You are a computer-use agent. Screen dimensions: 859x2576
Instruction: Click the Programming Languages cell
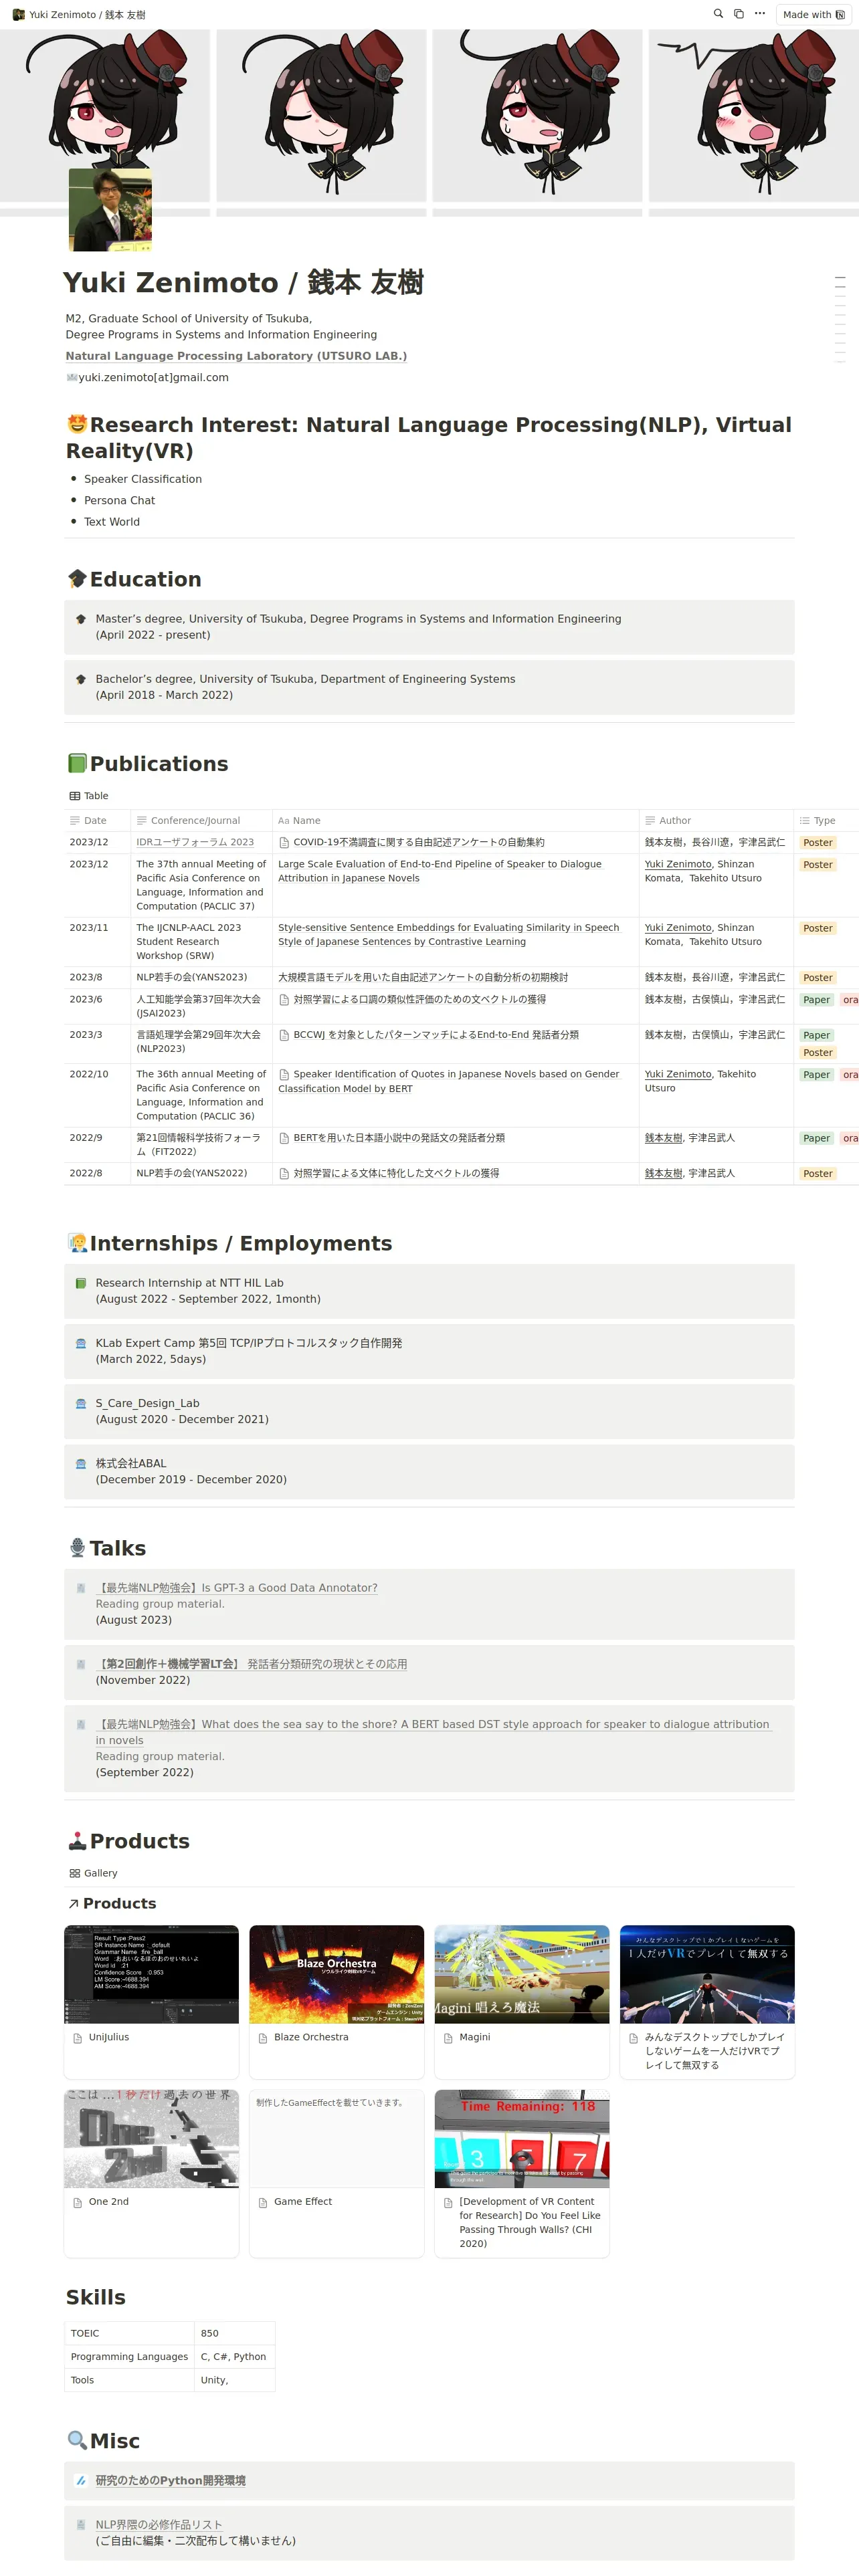pos(129,2357)
